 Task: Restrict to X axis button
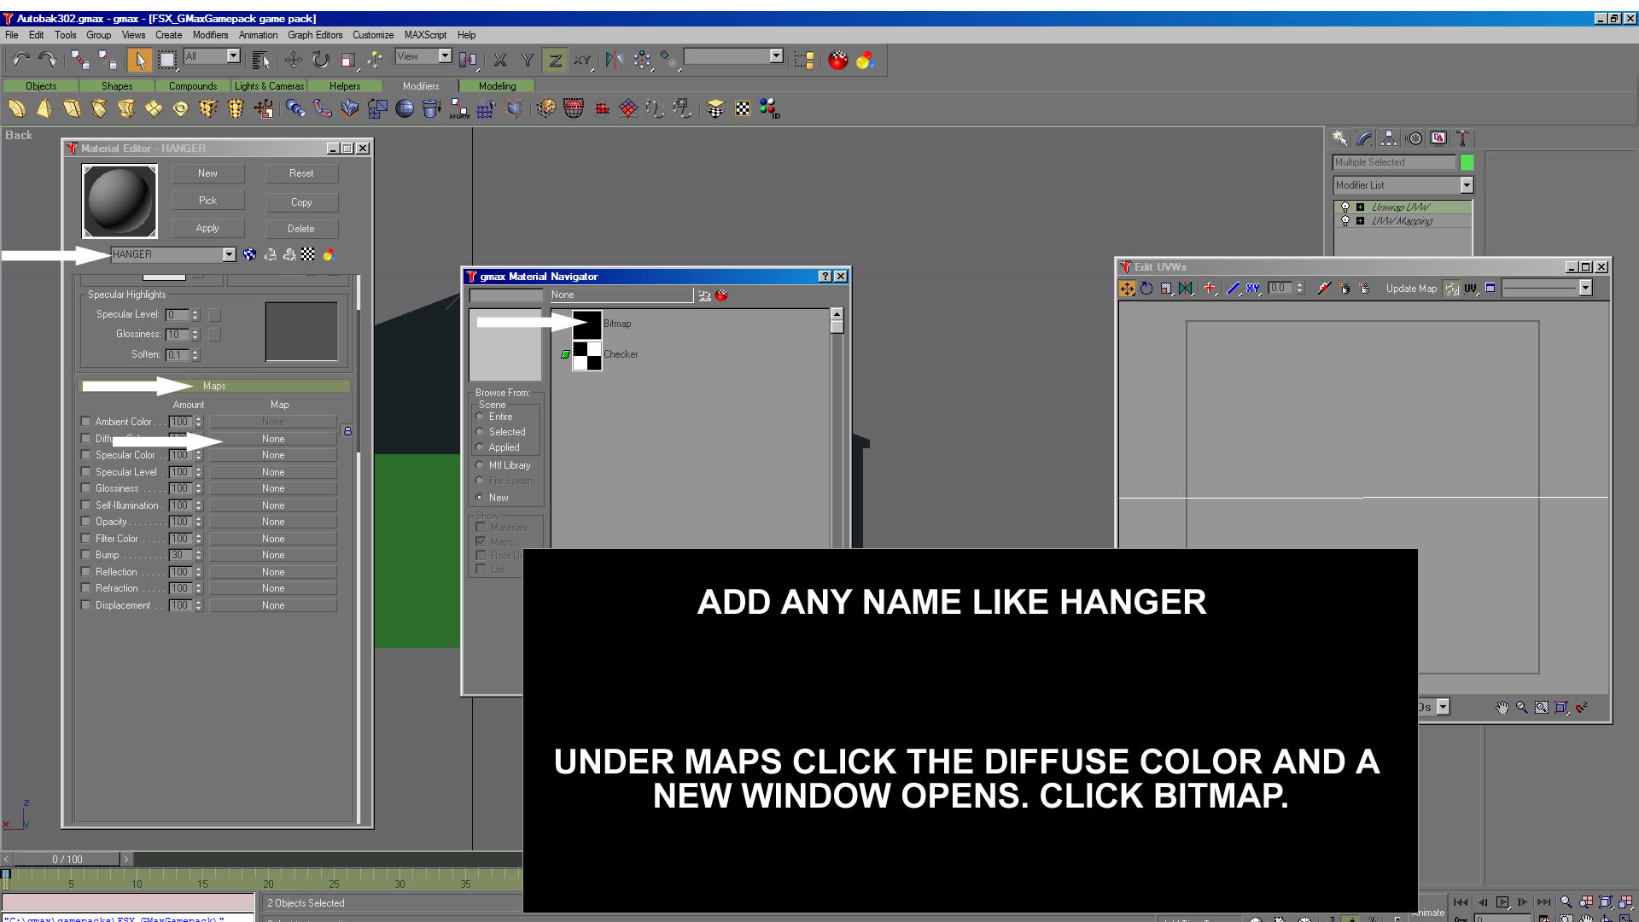coord(500,59)
